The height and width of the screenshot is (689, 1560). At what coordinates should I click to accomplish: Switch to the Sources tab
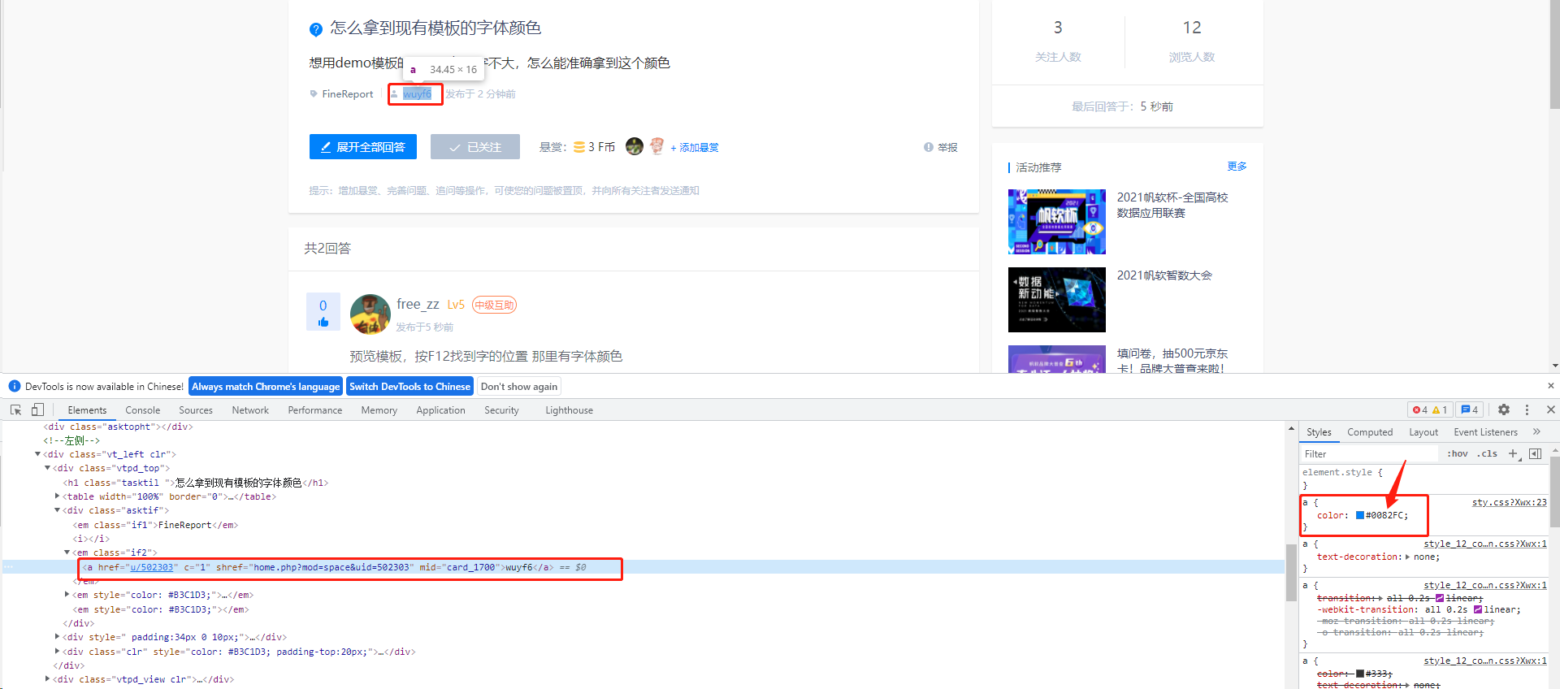pyautogui.click(x=196, y=410)
